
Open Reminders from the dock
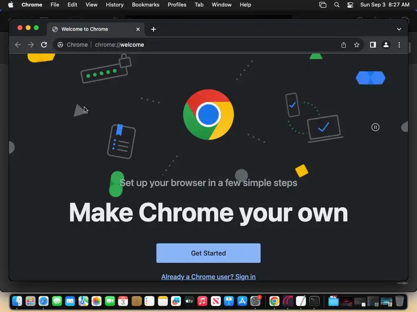(x=149, y=301)
